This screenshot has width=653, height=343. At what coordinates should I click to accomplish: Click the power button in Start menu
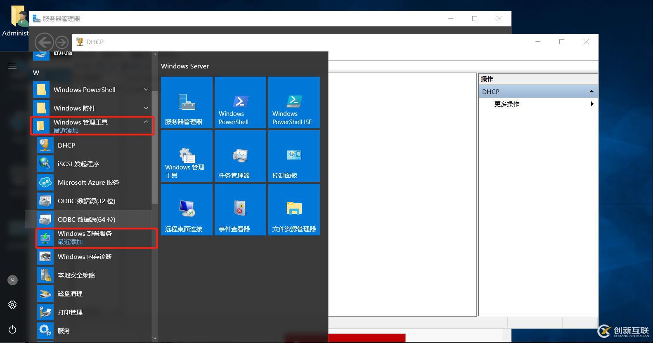[12, 329]
